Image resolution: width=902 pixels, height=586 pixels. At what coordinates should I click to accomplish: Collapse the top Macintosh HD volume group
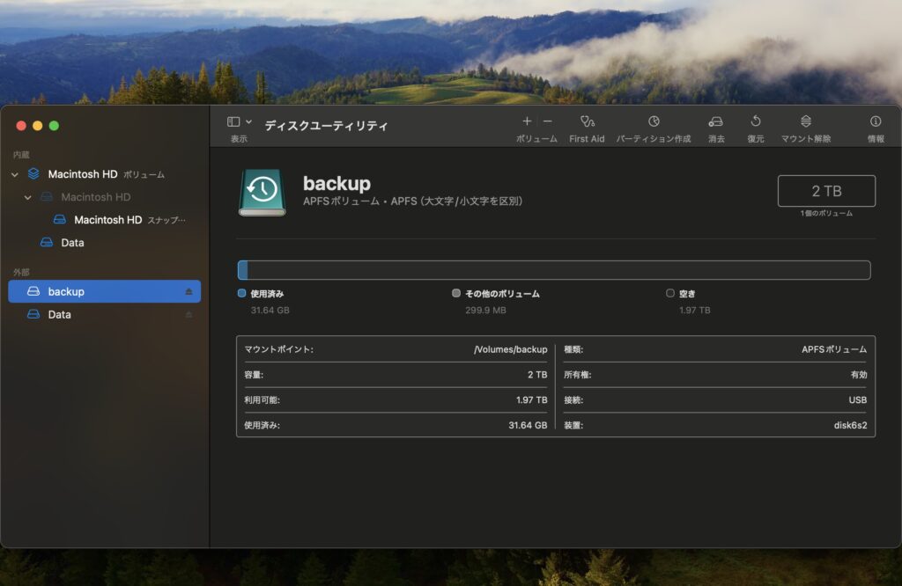click(x=14, y=174)
